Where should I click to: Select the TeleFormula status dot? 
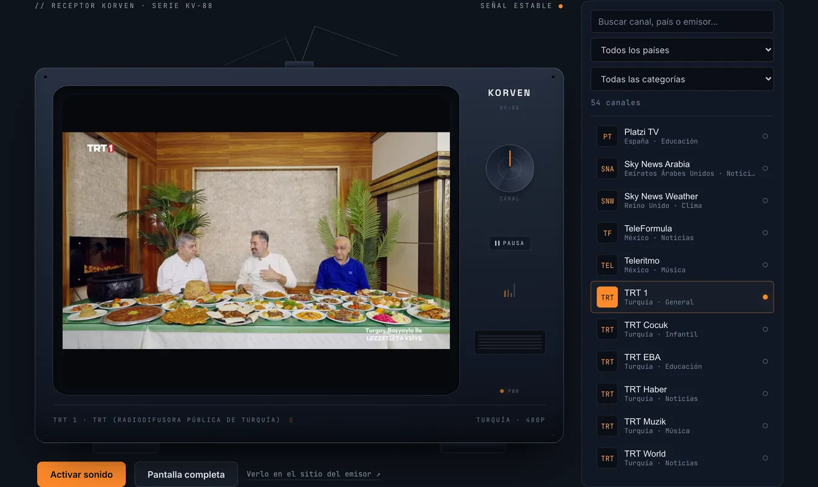coord(765,233)
